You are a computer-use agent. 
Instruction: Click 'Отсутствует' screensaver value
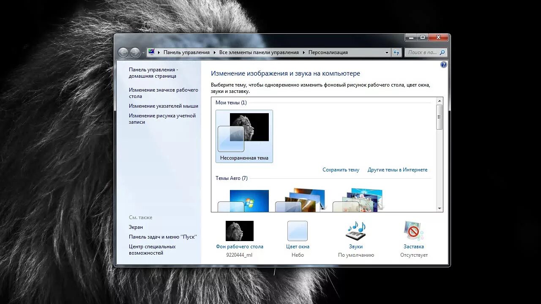click(x=414, y=255)
